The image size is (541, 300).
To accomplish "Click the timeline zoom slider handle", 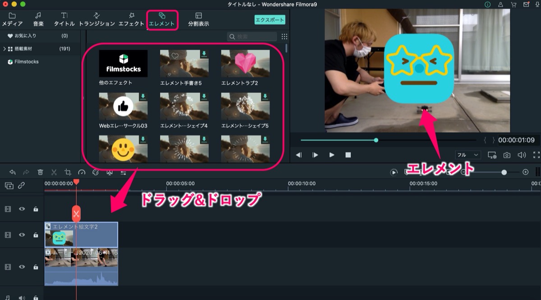I will point(504,172).
